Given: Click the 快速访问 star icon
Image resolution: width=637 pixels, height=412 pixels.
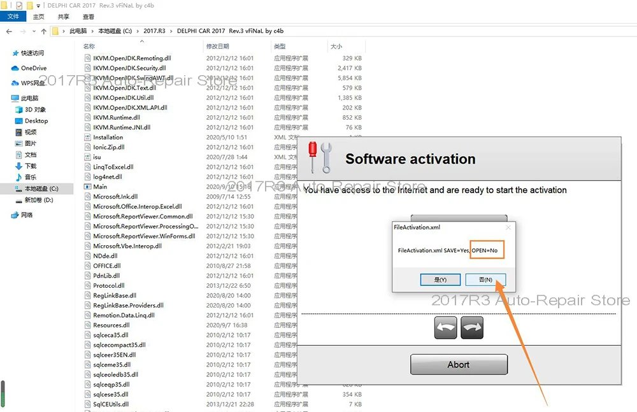Looking at the screenshot, I should pyautogui.click(x=15, y=53).
